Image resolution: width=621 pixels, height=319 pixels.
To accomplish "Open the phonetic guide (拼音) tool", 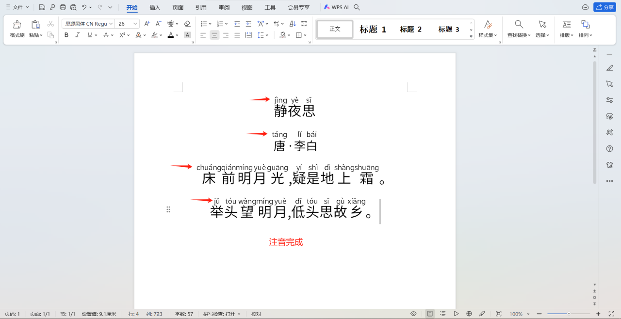I will point(171,24).
